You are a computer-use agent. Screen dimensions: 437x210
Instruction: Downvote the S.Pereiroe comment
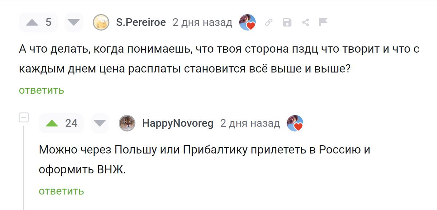tap(74, 23)
